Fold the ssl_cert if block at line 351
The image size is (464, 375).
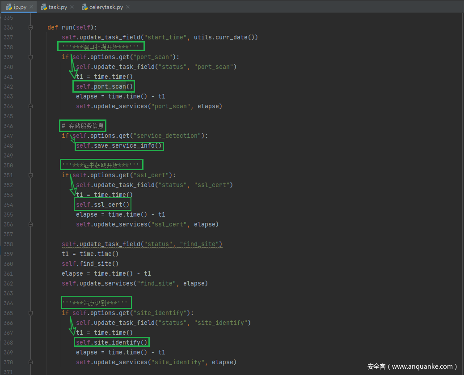pyautogui.click(x=30, y=175)
